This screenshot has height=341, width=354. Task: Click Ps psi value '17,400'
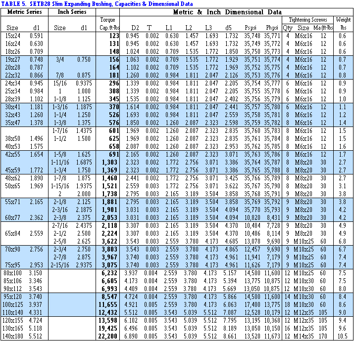point(253,304)
